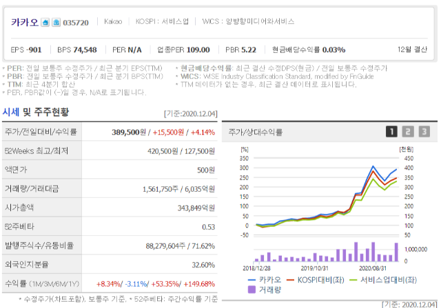Click the EPS -901 value

(26, 50)
